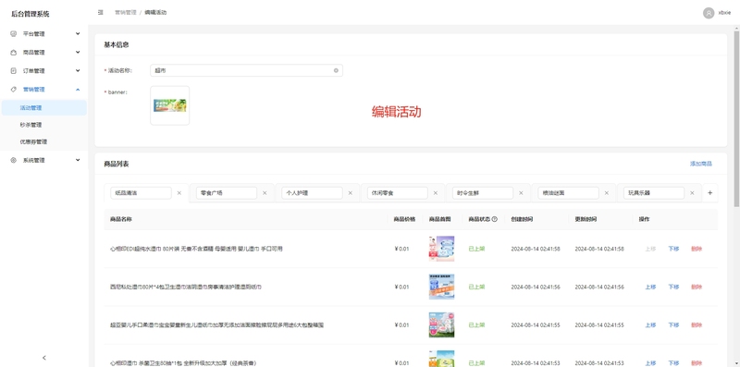Image resolution: width=740 pixels, height=367 pixels.
Task: Click the 心相印EDI超纯水湿巾 product name
Action: pyautogui.click(x=196, y=249)
